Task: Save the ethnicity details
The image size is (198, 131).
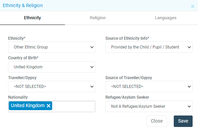Action: [x=183, y=121]
